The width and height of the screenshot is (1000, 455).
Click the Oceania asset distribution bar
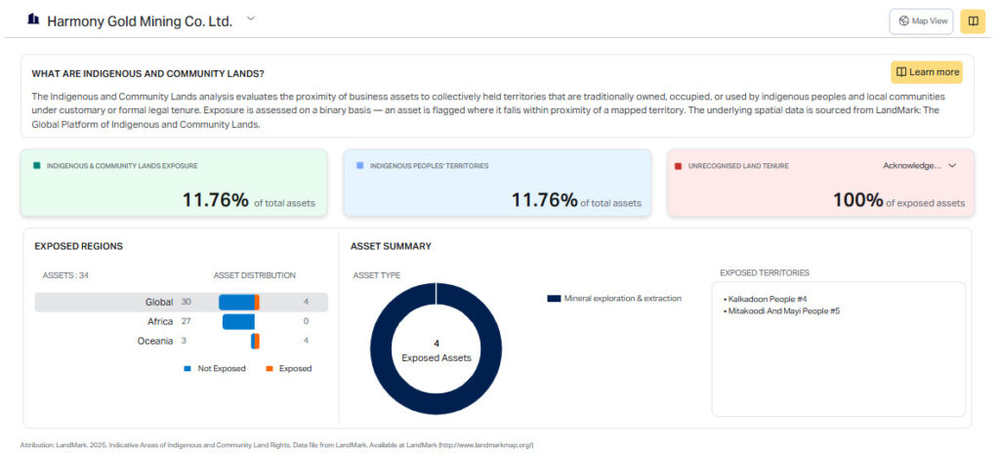coord(255,341)
